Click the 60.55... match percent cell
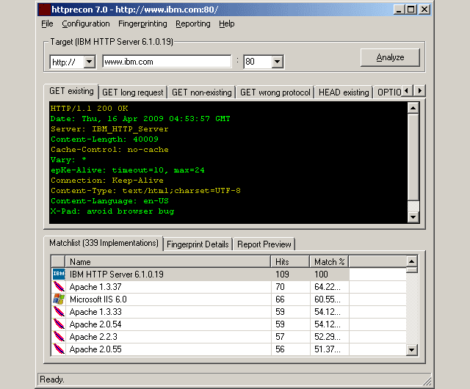 (330, 299)
